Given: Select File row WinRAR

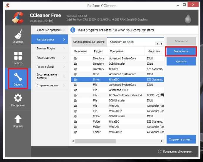Looking at the screenshot, I should [118, 106].
